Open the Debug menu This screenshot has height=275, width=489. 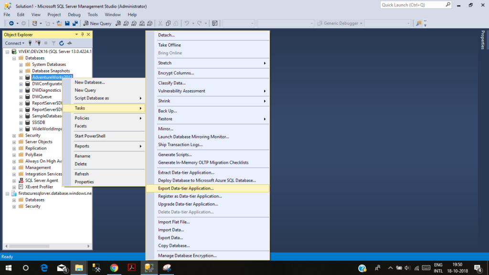pos(74,14)
